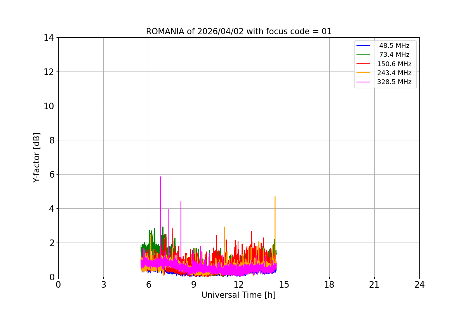Image resolution: width=466 pixels, height=311 pixels.
Task: Select the '328.5 MHz' legend label
Action: click(394, 82)
